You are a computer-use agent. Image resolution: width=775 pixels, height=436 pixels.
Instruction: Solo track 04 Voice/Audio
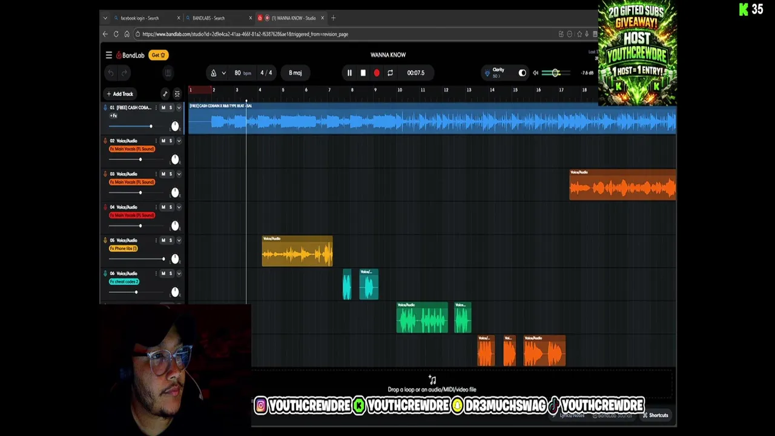point(170,207)
